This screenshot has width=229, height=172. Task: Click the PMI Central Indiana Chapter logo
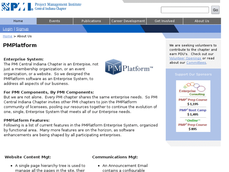42,7
